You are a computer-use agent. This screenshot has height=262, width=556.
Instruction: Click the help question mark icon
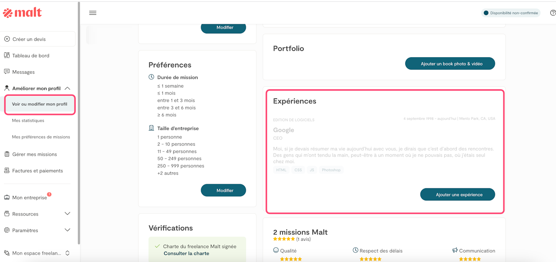pyautogui.click(x=553, y=13)
